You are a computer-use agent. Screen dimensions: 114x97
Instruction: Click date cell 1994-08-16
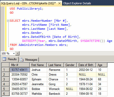[87, 94]
